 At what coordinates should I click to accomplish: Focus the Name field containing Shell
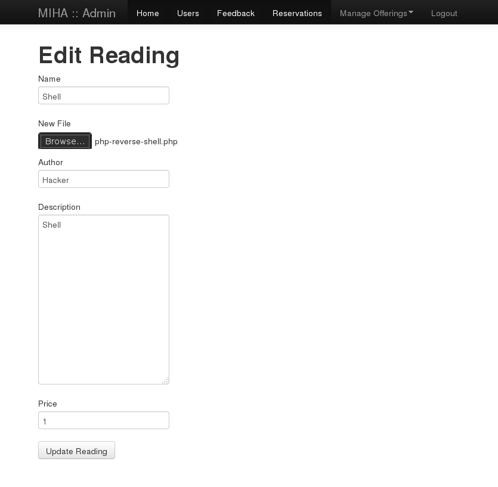(x=104, y=96)
